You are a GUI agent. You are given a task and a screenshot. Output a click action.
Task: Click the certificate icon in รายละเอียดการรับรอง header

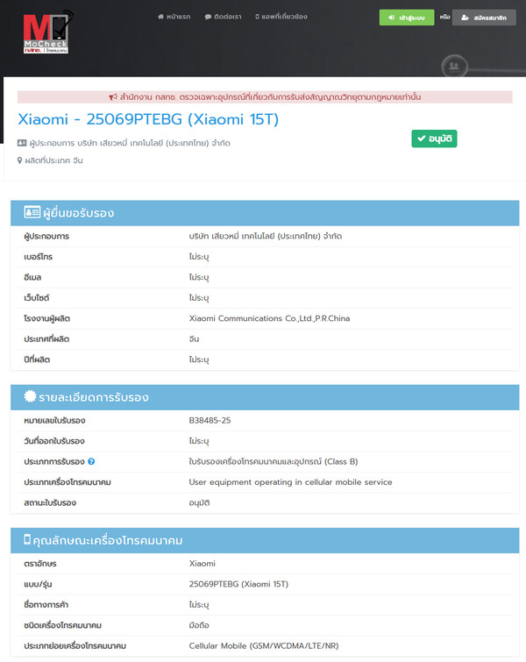tap(30, 397)
